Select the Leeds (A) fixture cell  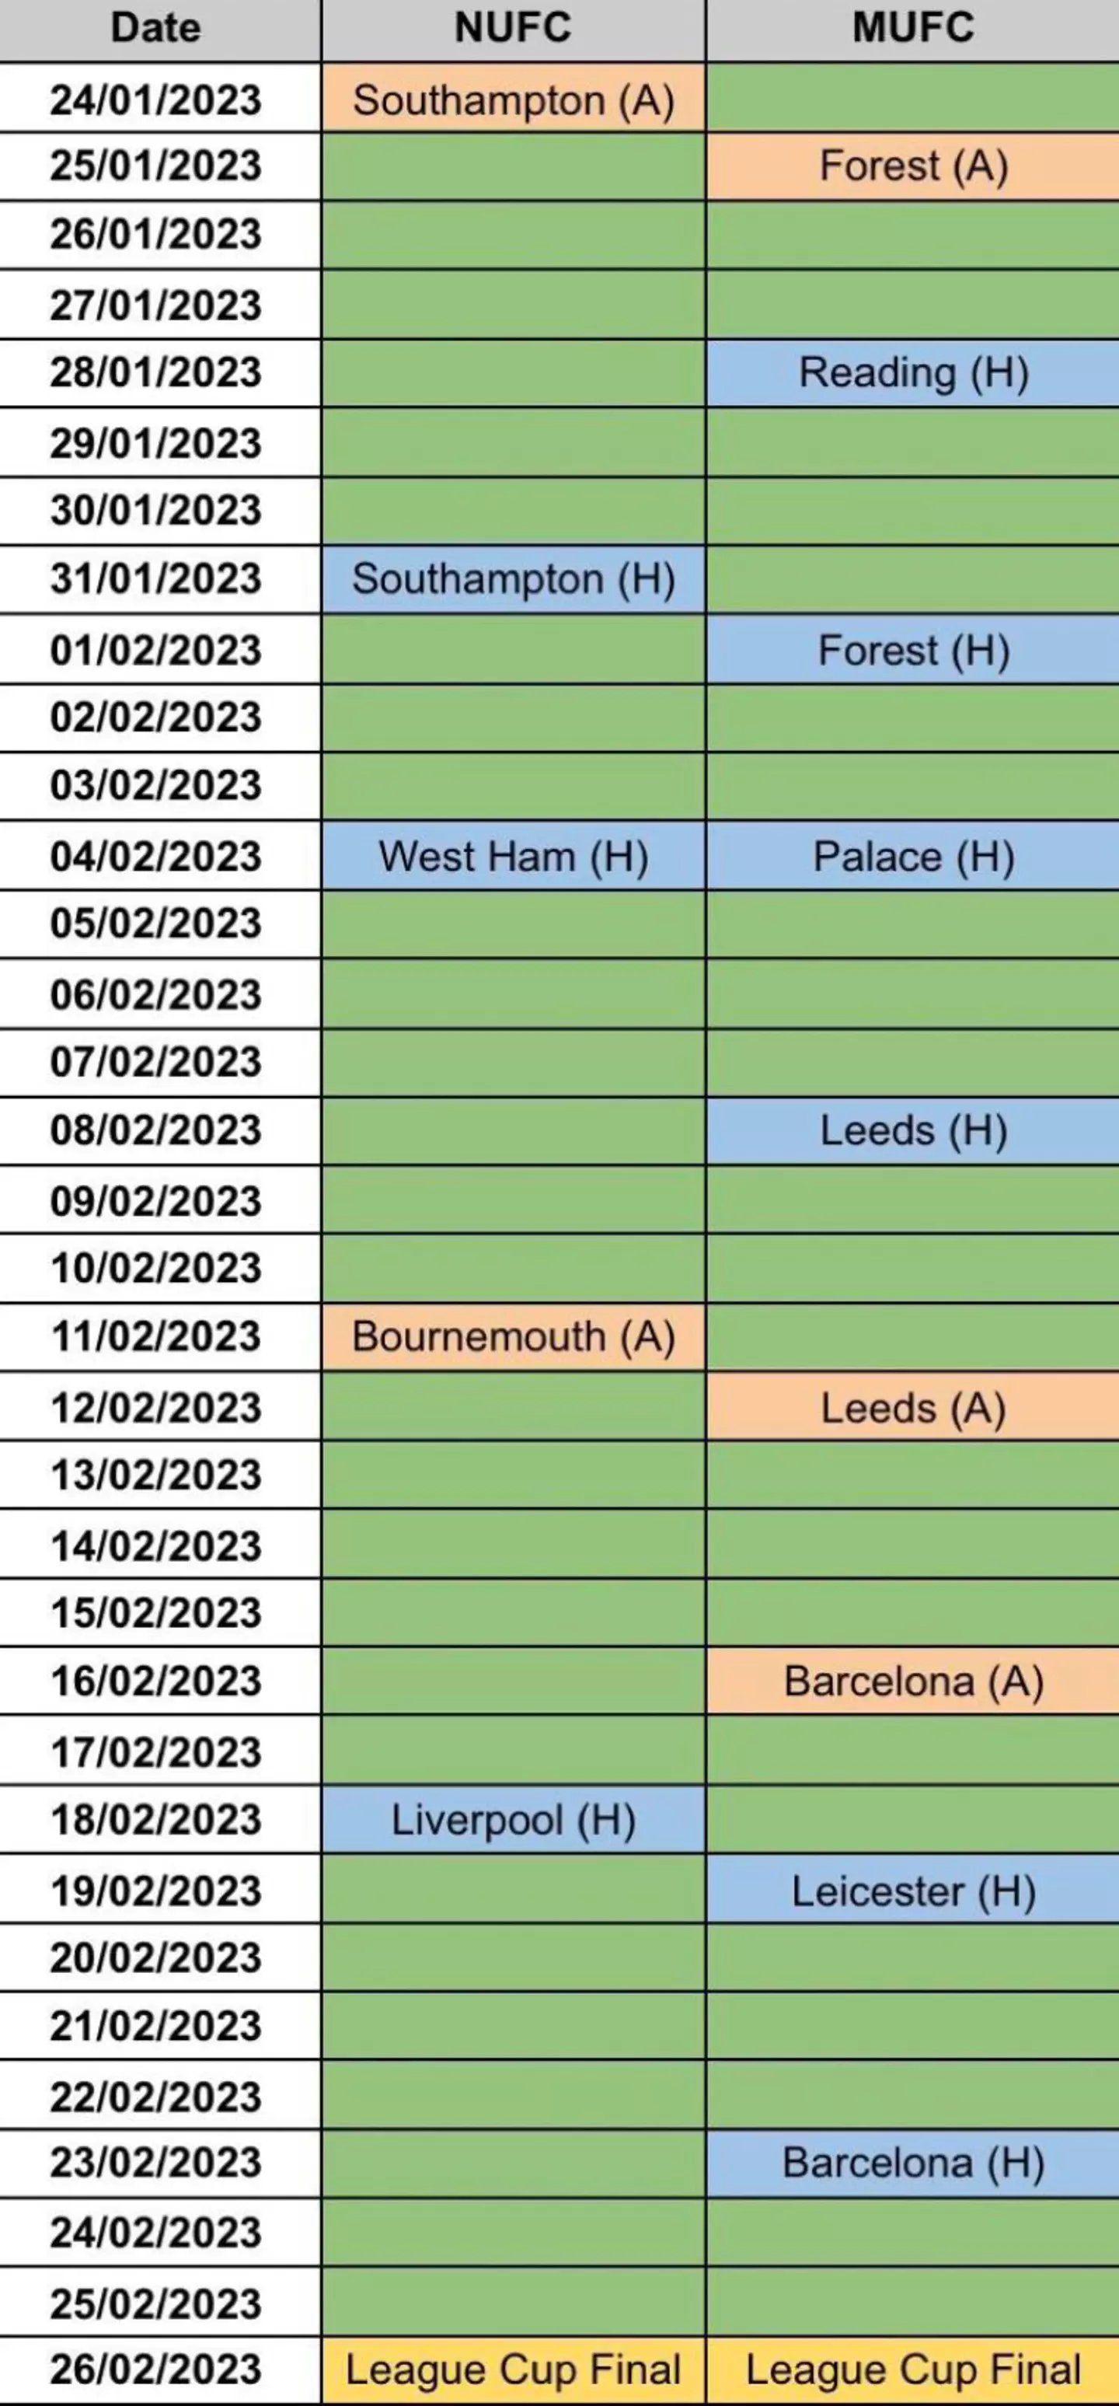pyautogui.click(x=913, y=1408)
